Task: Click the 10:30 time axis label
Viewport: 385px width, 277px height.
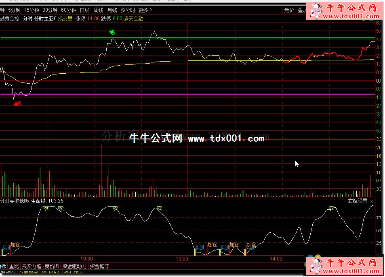Action: coord(87,258)
